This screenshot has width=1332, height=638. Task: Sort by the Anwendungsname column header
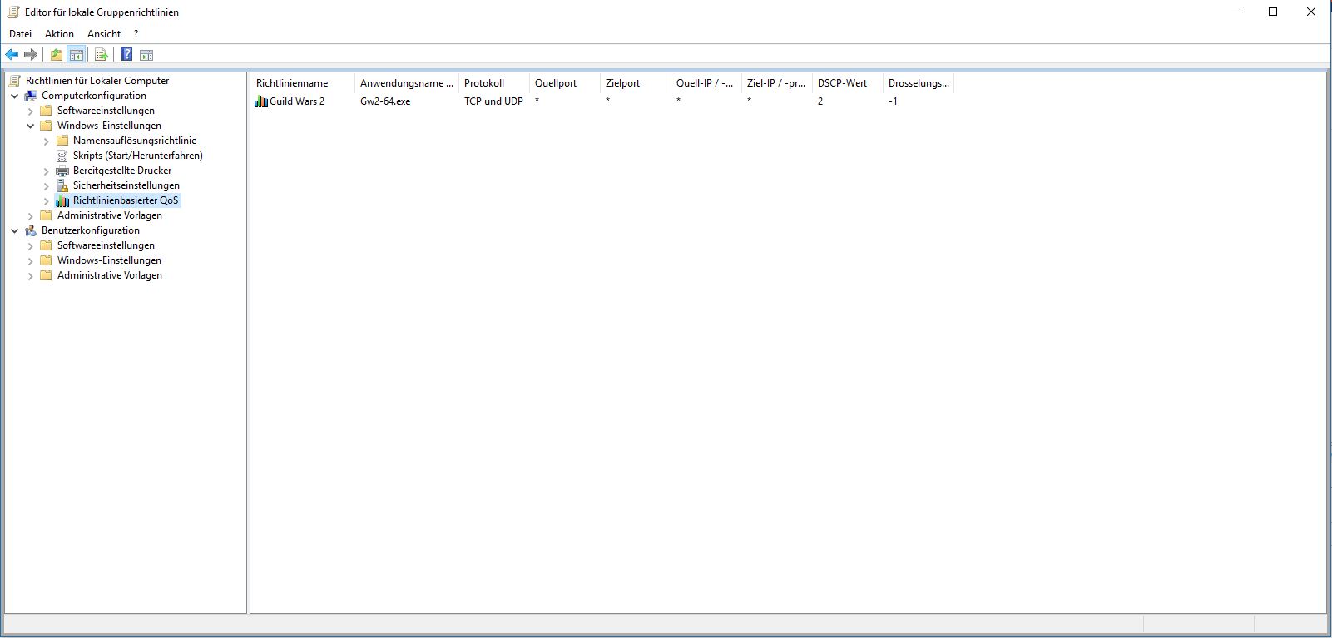pyautogui.click(x=407, y=83)
